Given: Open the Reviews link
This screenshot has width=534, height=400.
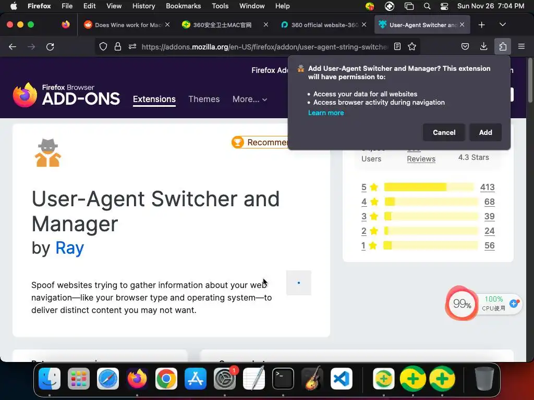Looking at the screenshot, I should [x=421, y=159].
